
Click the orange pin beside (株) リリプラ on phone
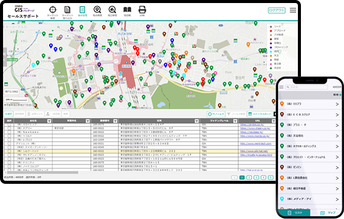pos(282,104)
